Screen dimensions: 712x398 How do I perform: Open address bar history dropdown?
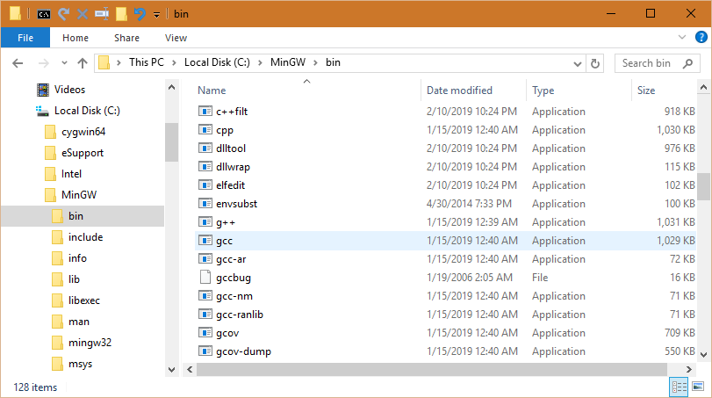(578, 63)
